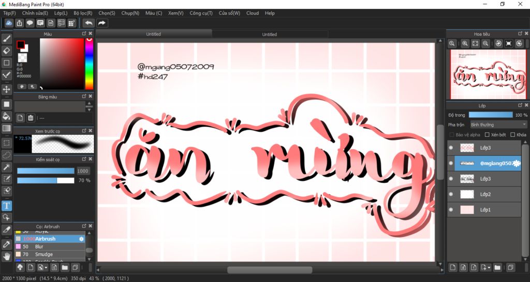Open the Công cụ(T) menu
This screenshot has width=530, height=282.
201,13
